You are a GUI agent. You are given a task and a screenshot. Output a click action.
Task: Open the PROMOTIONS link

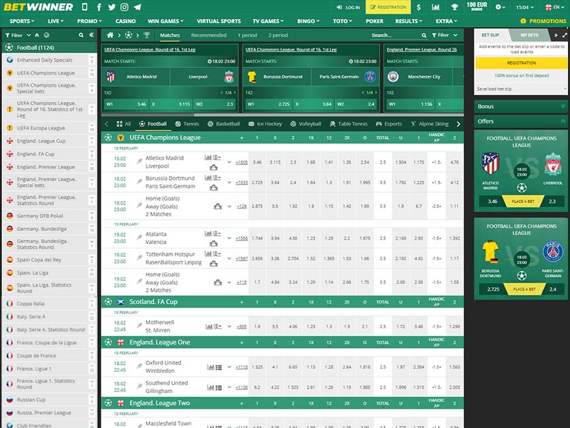point(543,21)
